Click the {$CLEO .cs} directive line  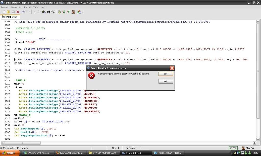click(x=23, y=32)
